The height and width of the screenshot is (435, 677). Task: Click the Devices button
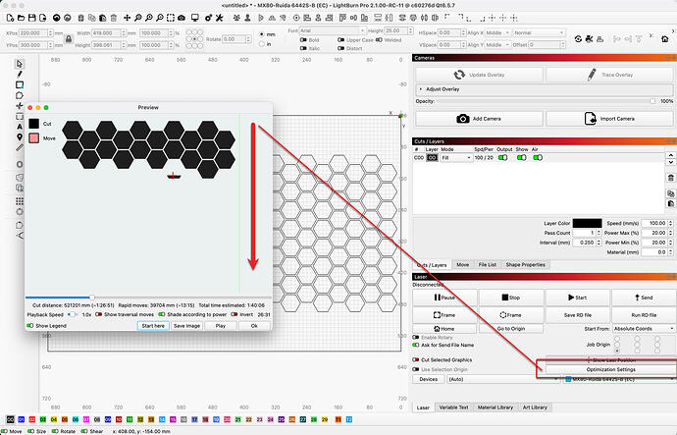[x=429, y=379]
